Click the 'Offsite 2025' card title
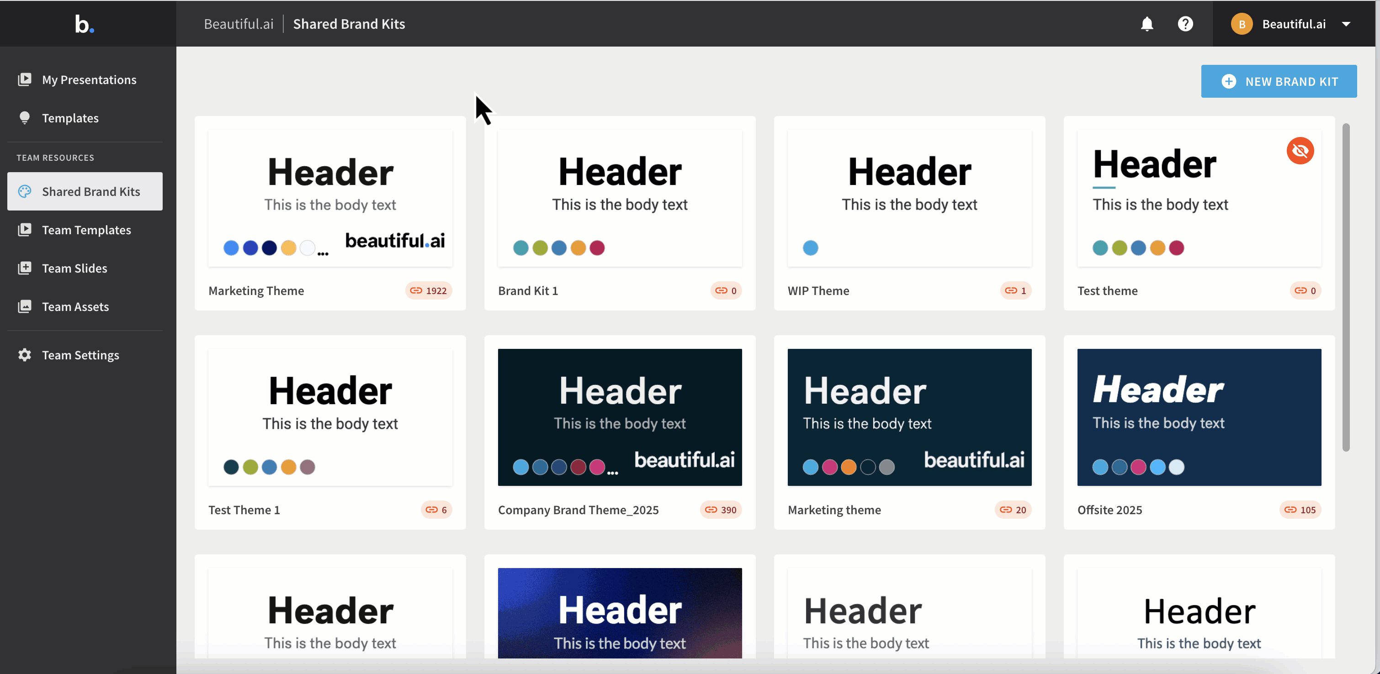1380x674 pixels. 1110,510
